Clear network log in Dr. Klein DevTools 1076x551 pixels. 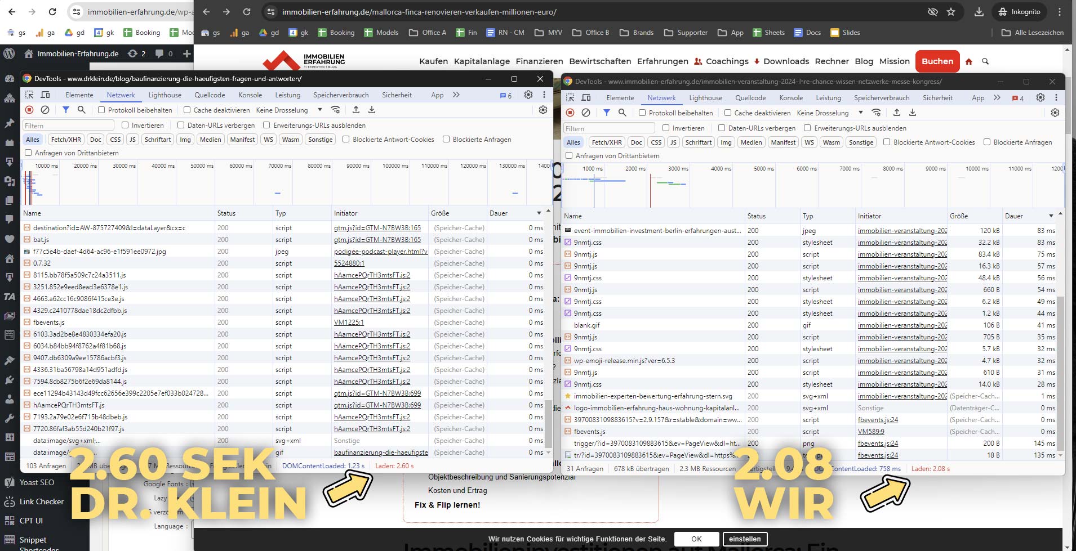[x=45, y=110]
